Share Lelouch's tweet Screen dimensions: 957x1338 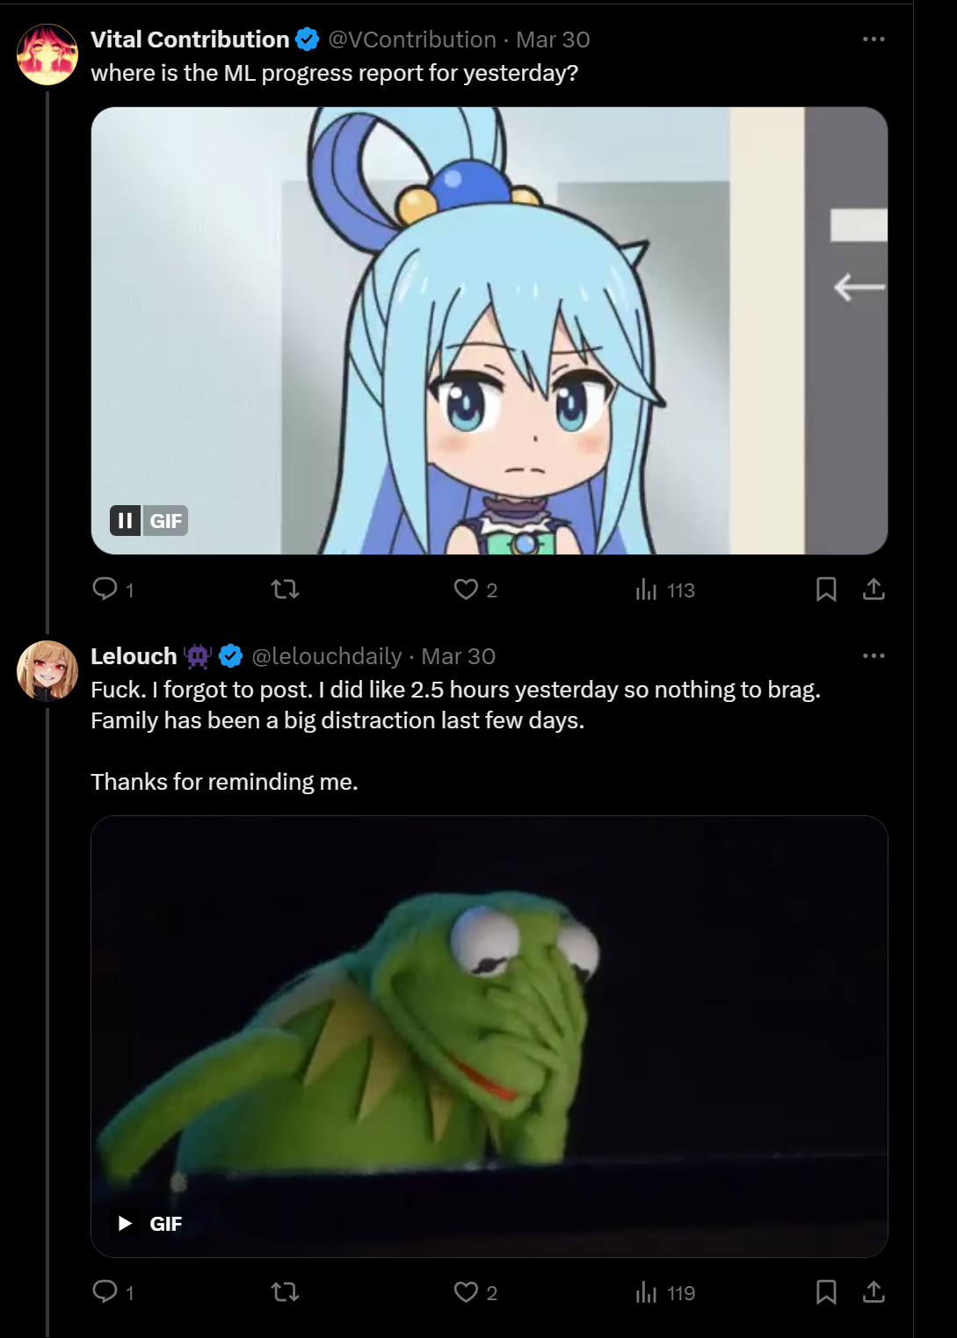(x=874, y=1292)
